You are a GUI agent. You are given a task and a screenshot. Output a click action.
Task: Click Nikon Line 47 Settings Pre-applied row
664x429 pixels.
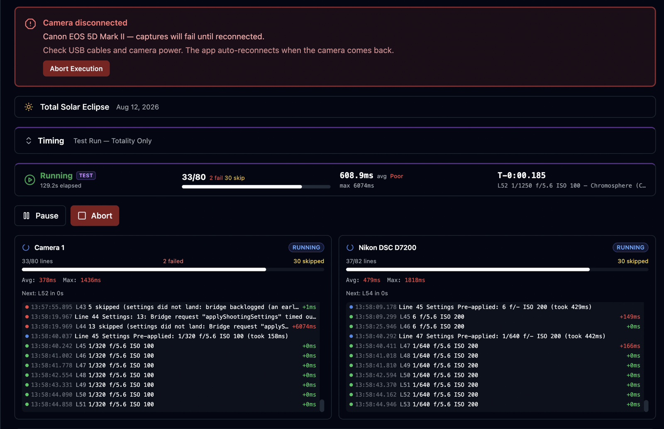pos(495,336)
